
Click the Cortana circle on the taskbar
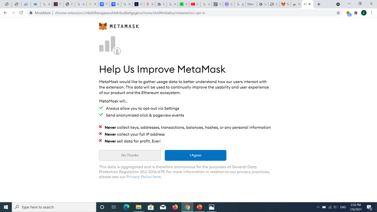(102, 207)
